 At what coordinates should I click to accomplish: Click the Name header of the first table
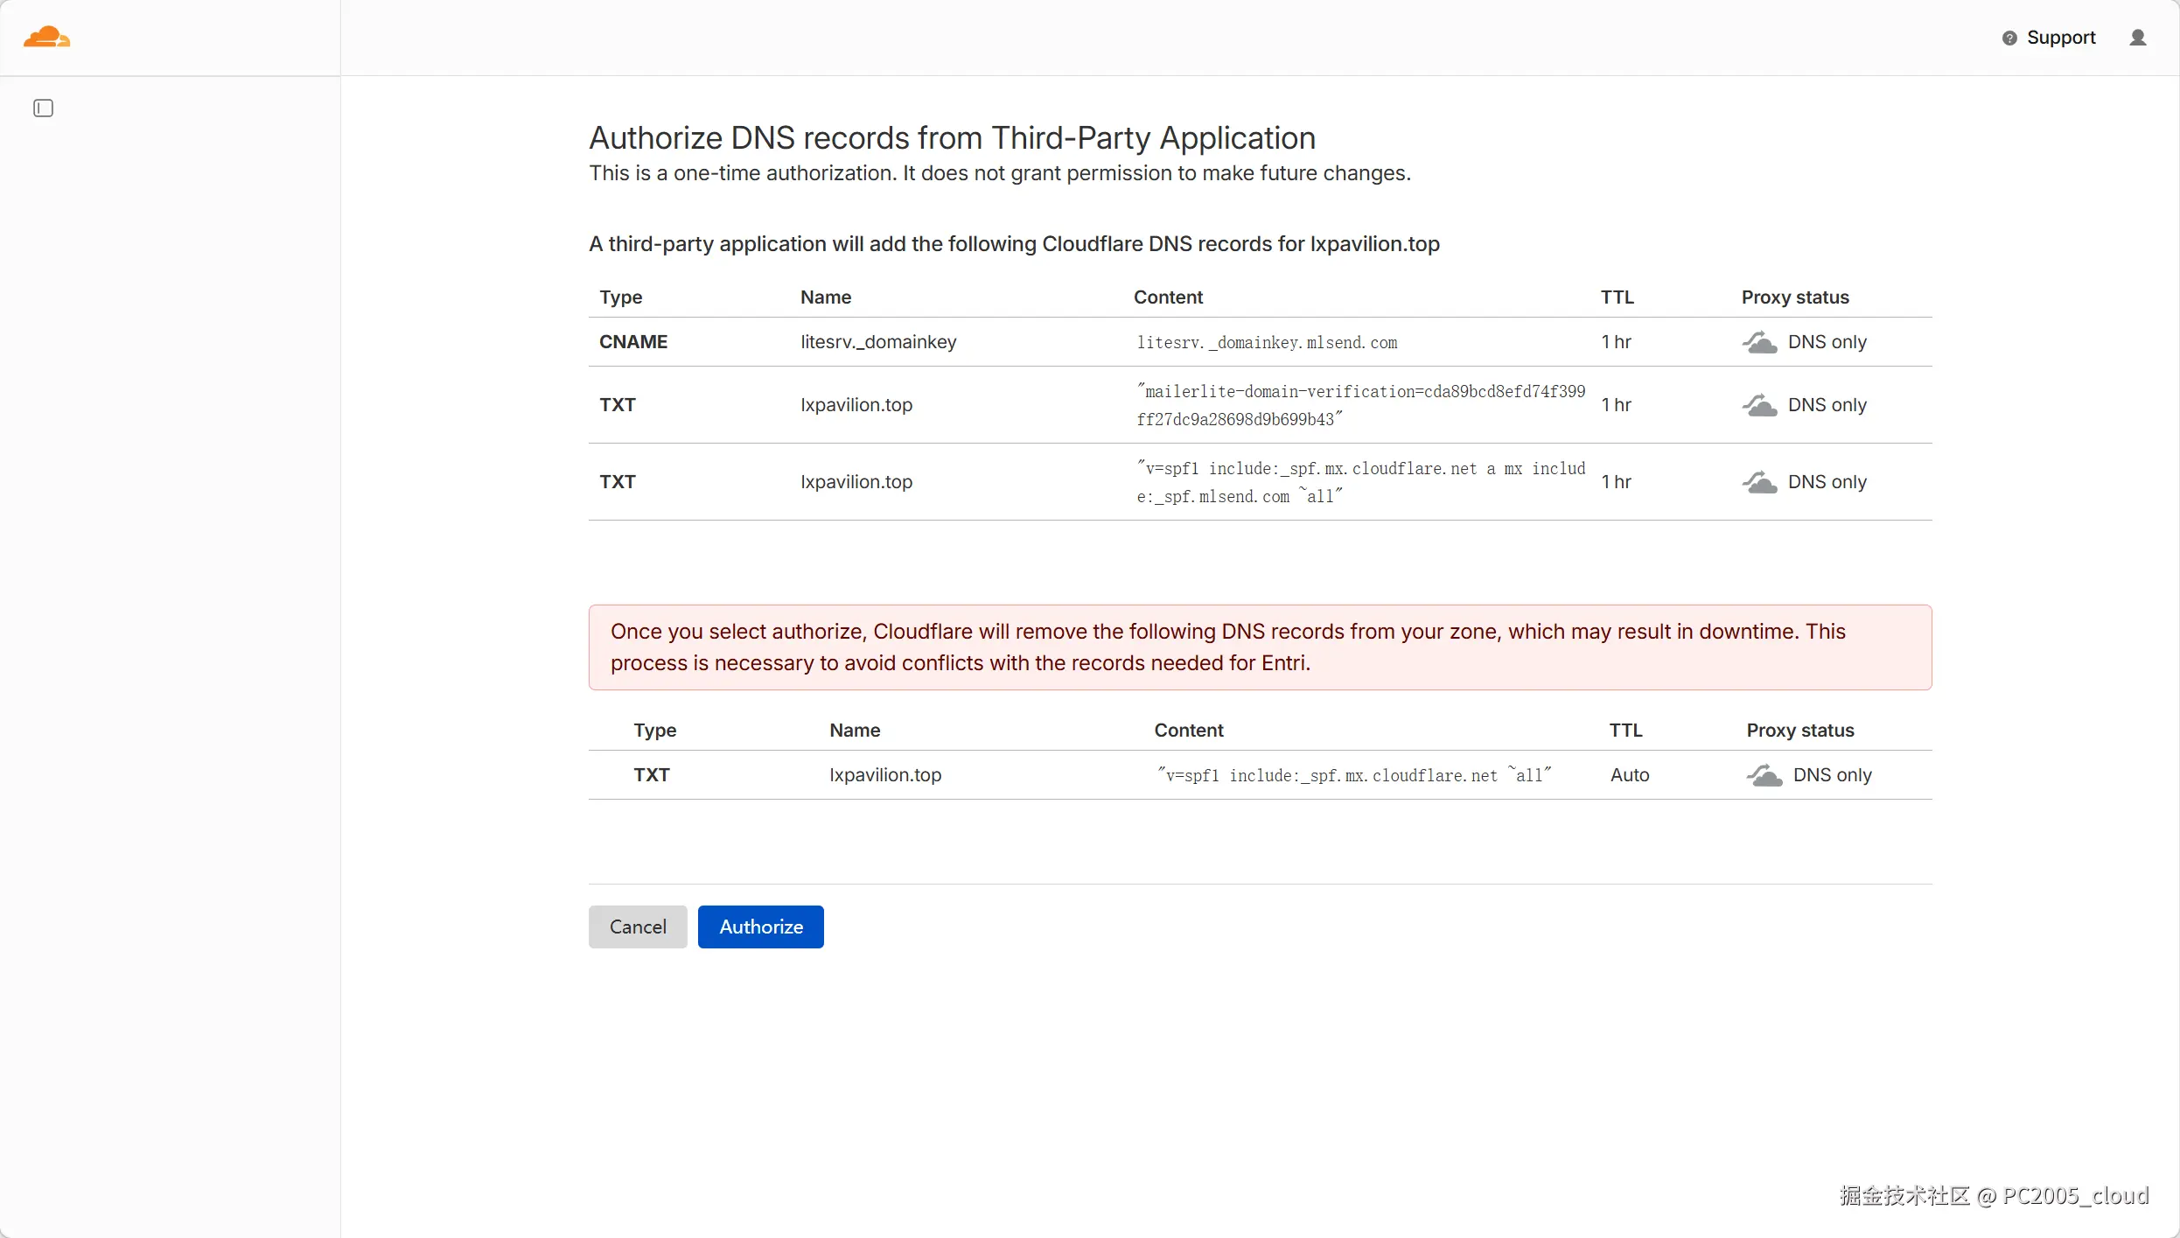825,297
